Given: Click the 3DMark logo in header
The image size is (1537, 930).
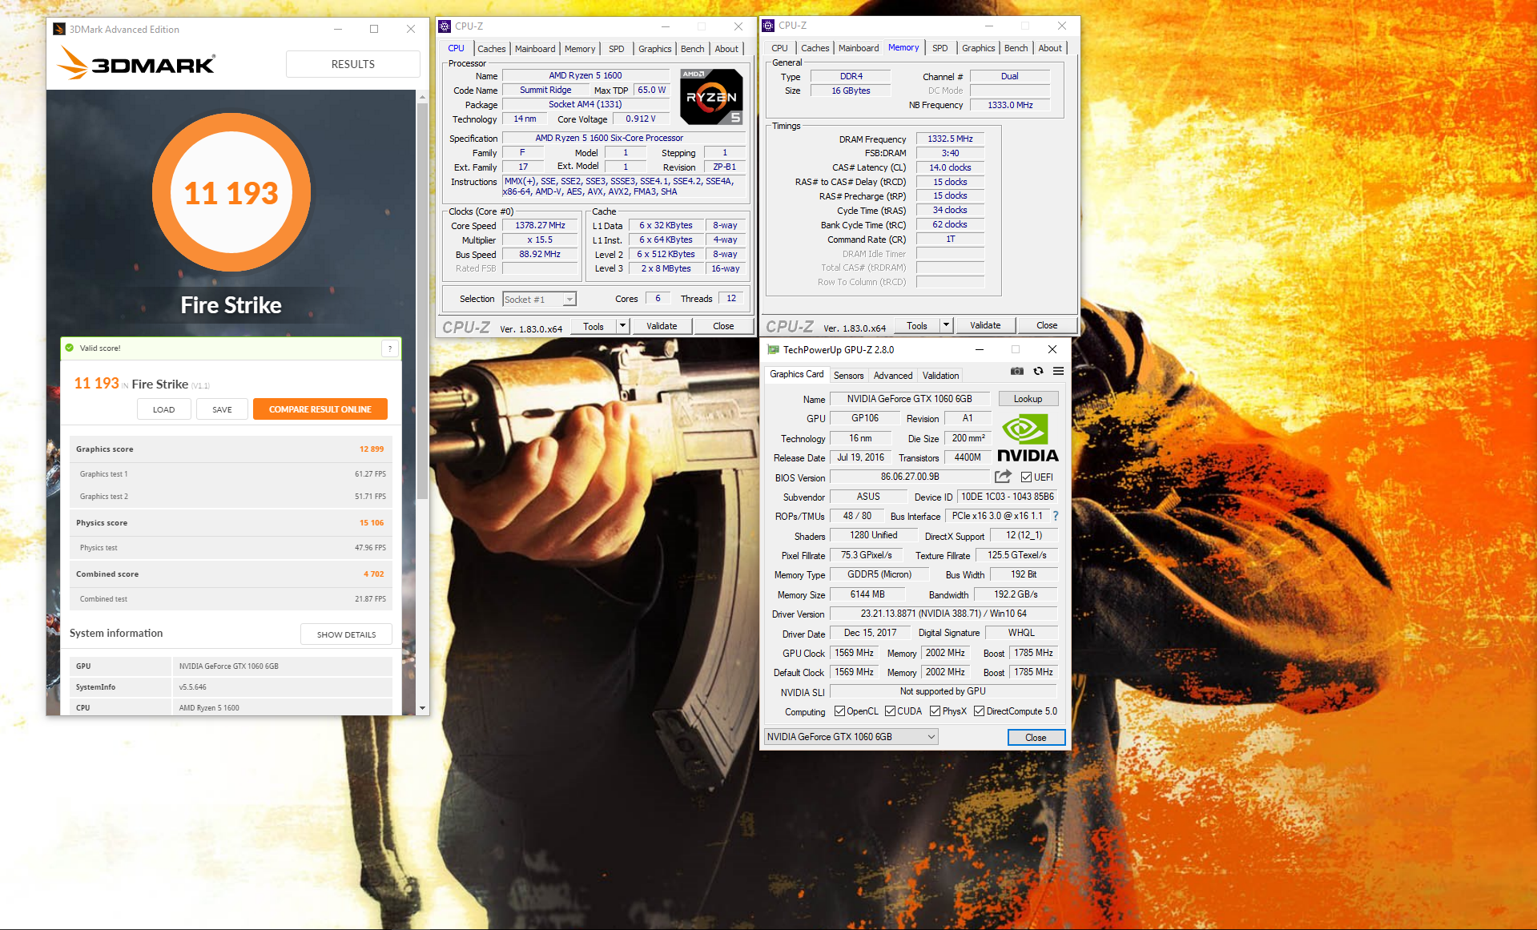Looking at the screenshot, I should click(136, 62).
